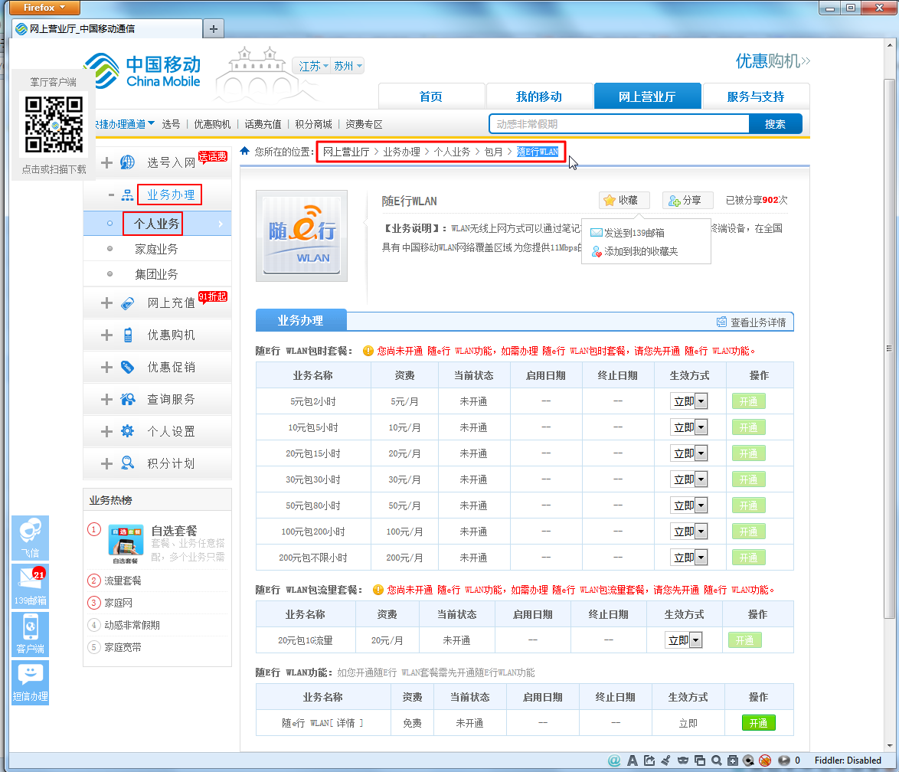Go to the 我的移动 tab
The image size is (899, 772).
pos(539,96)
